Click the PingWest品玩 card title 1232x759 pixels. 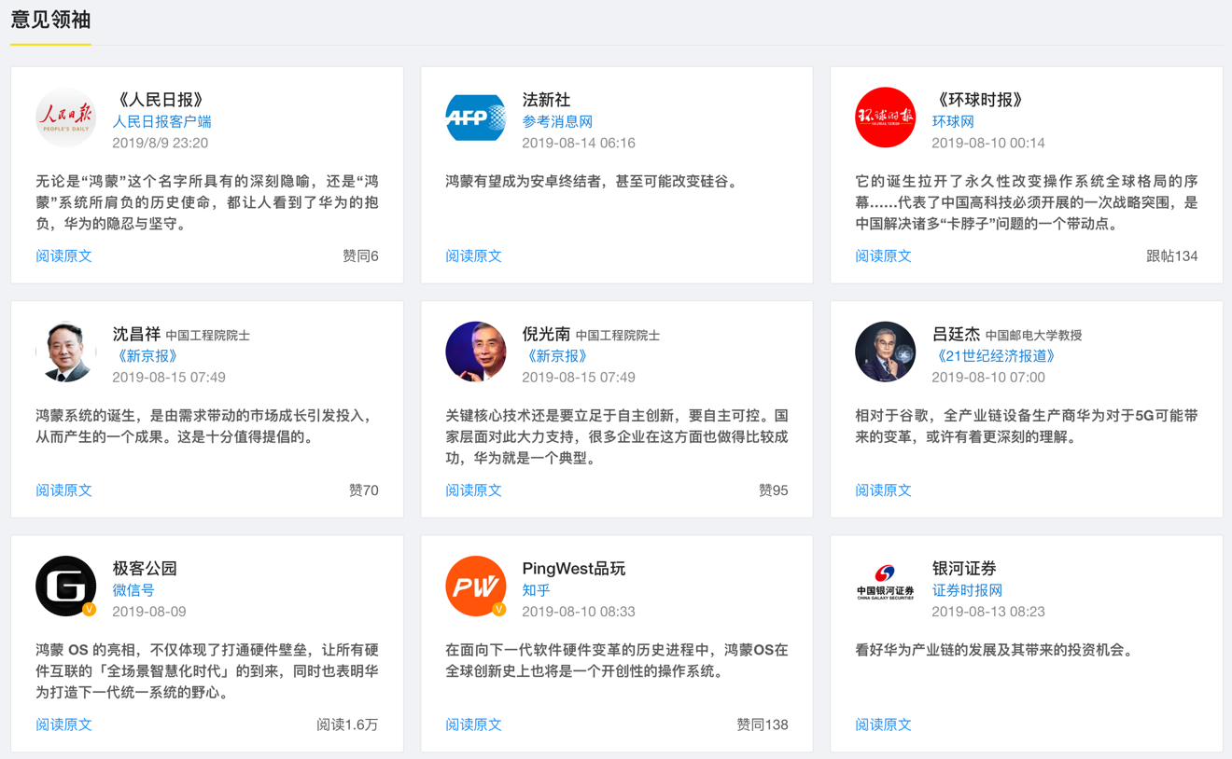[574, 568]
